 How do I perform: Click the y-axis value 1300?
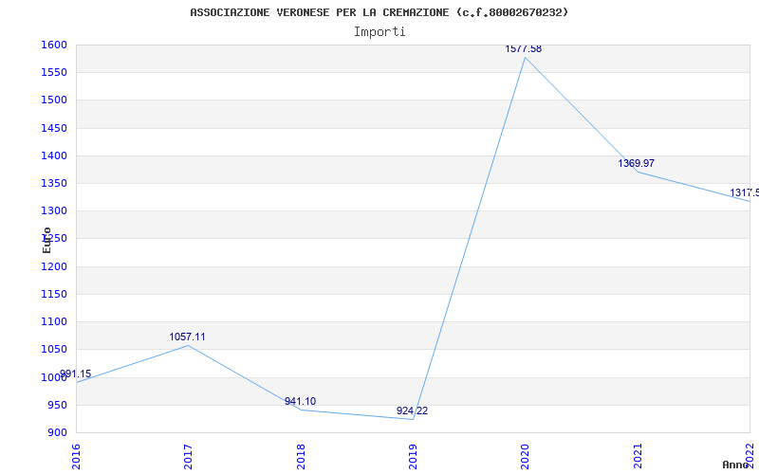click(x=54, y=210)
